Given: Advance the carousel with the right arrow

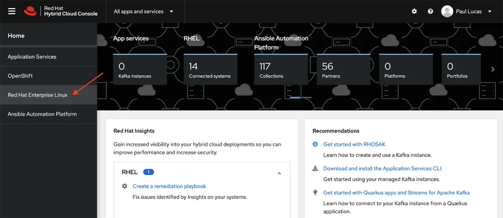Looking at the screenshot, I should tap(493, 69).
